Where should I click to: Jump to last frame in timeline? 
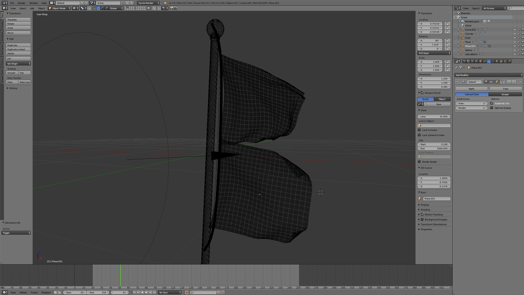(x=155, y=292)
